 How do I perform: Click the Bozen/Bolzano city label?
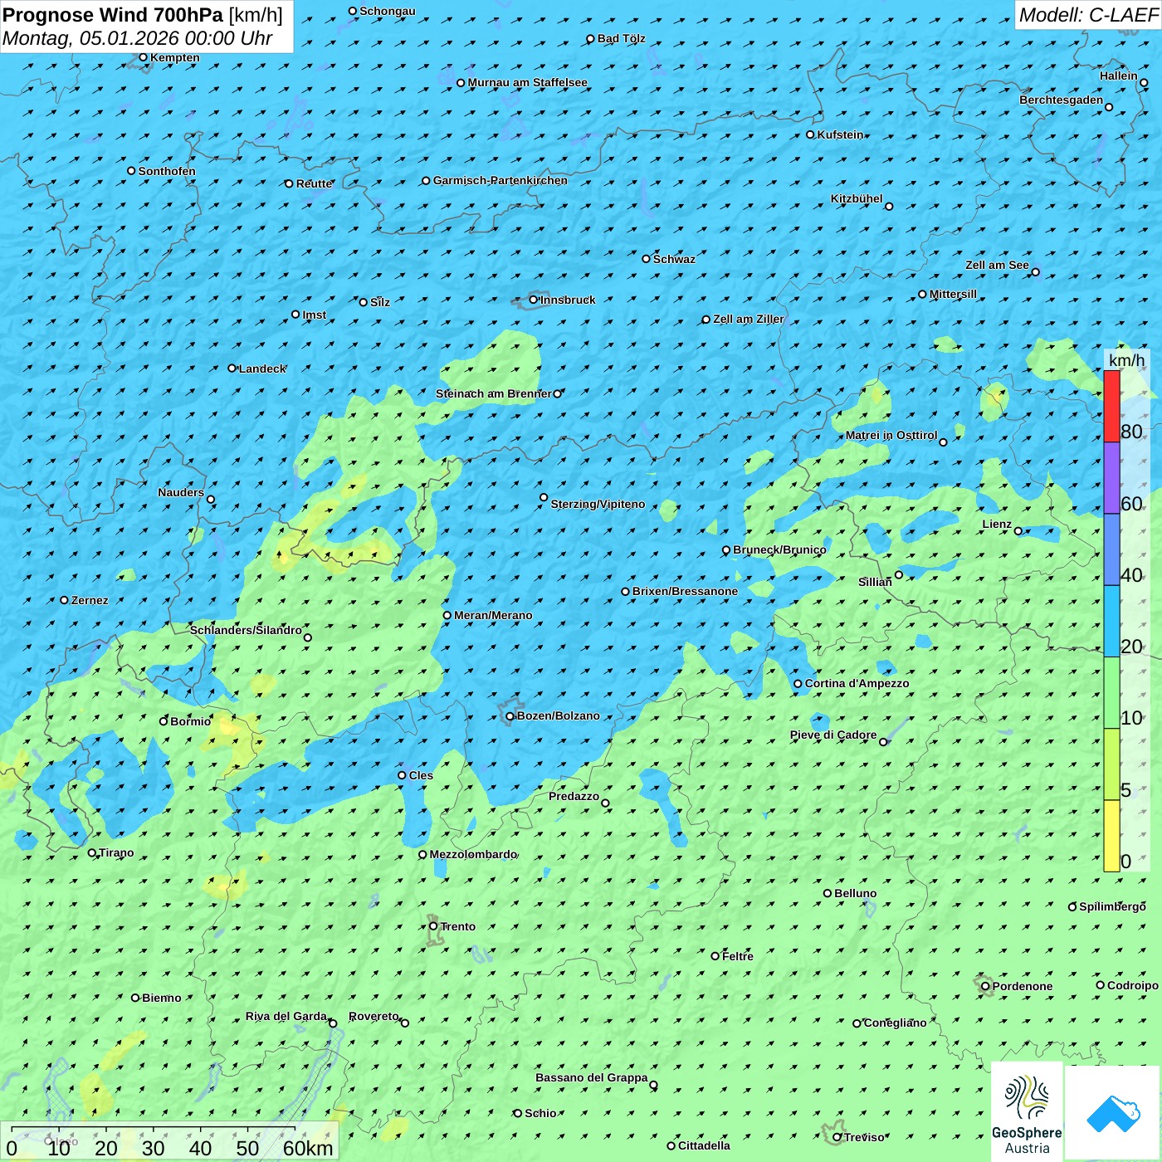click(x=558, y=715)
